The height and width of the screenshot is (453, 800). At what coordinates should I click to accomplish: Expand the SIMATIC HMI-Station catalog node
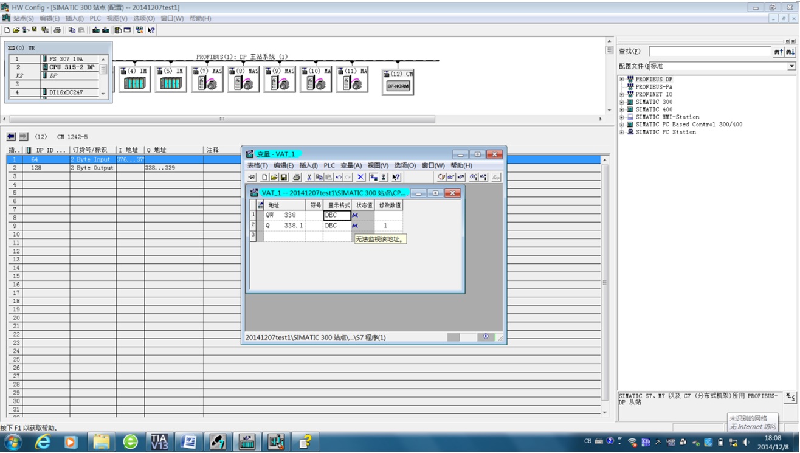point(622,117)
